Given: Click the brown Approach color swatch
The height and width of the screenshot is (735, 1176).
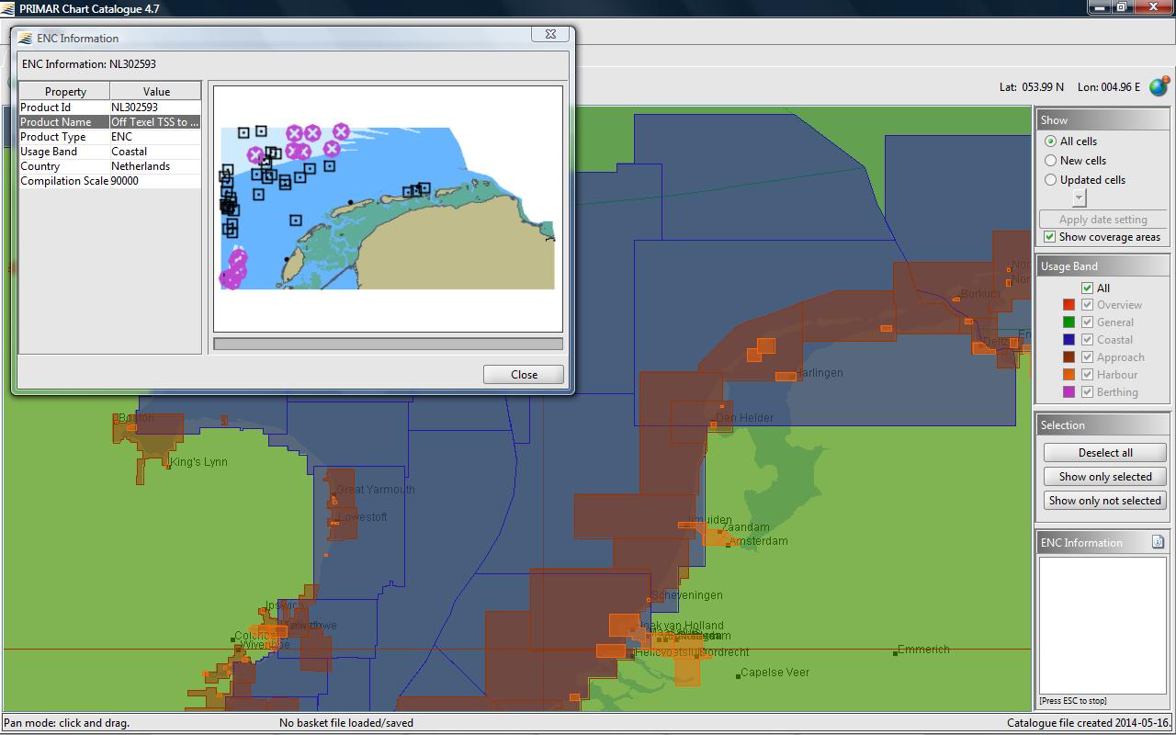Looking at the screenshot, I should (x=1069, y=357).
